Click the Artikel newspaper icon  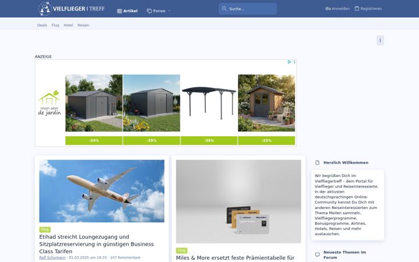(119, 11)
